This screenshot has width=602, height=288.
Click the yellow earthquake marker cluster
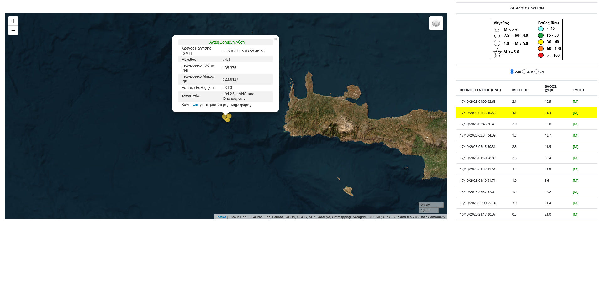[227, 118]
